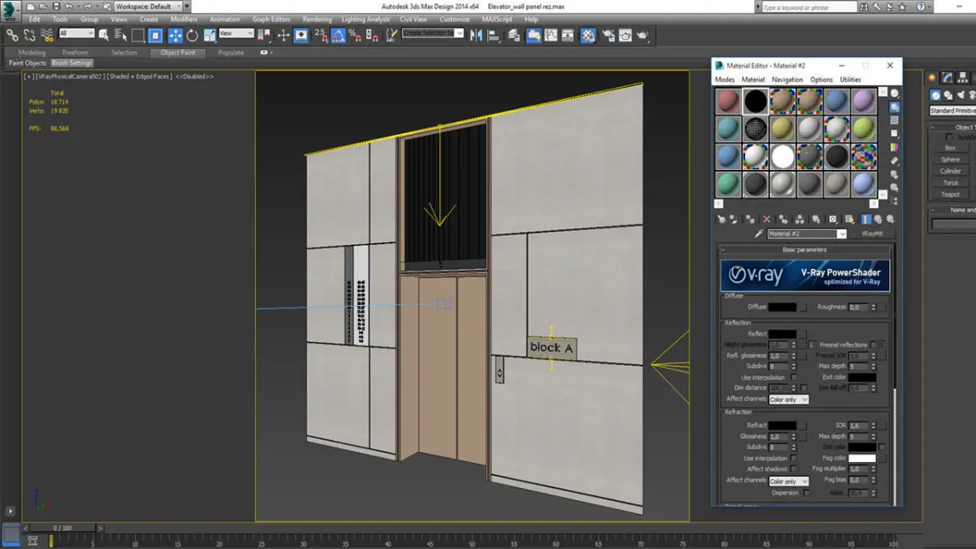Pick material from object with eyedropper

click(759, 233)
